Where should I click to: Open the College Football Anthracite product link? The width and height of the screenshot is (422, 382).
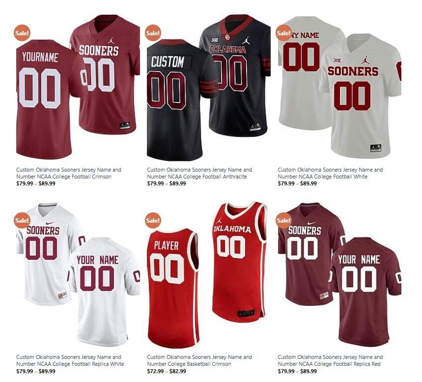tap(199, 173)
